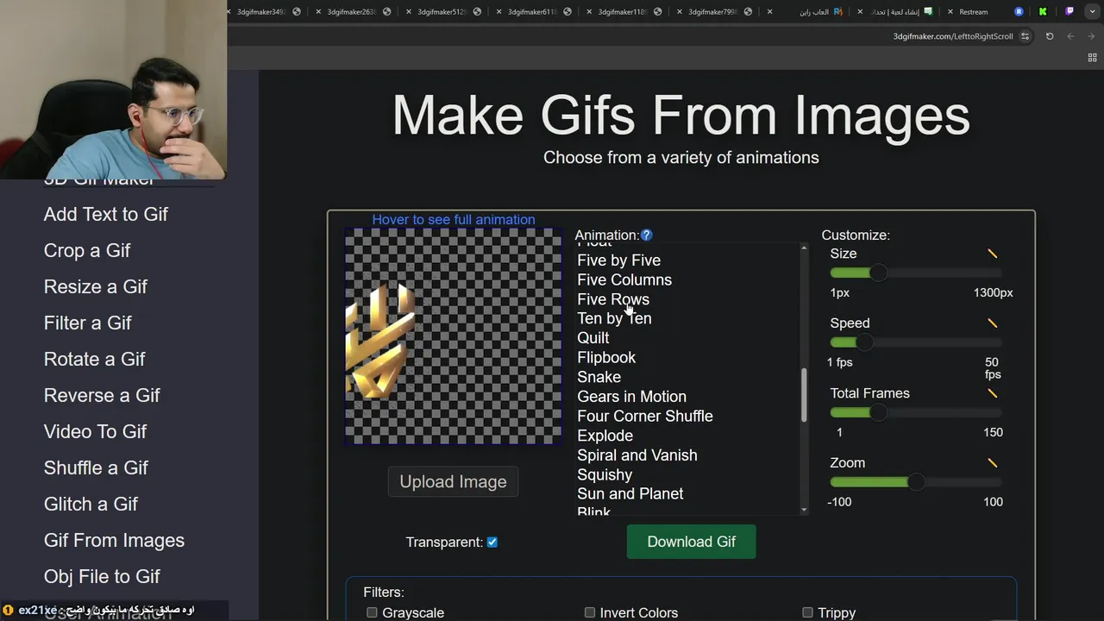
Task: Select the Ten by Ten animation
Action: point(614,318)
